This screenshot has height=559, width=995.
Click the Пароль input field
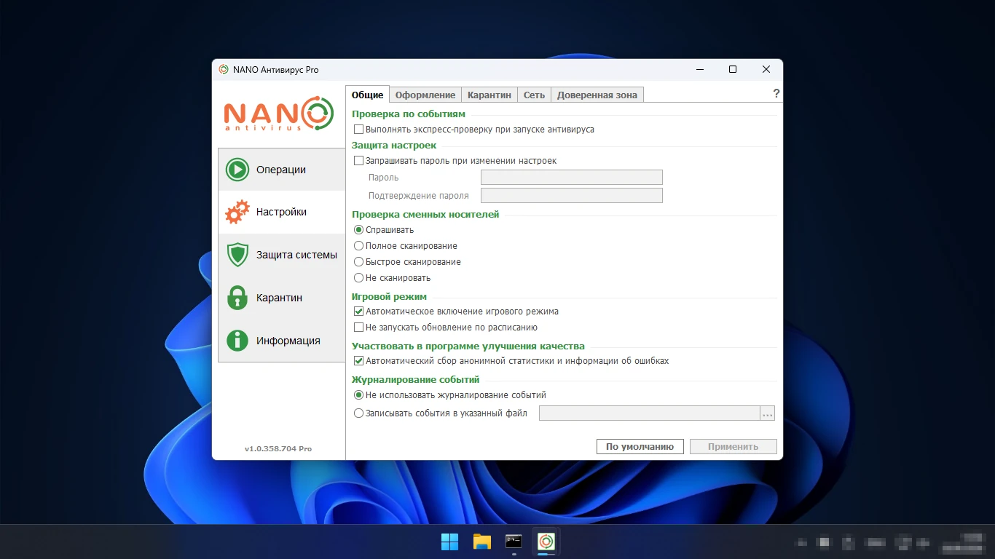572,178
